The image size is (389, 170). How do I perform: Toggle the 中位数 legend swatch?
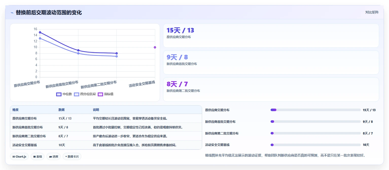point(59,94)
